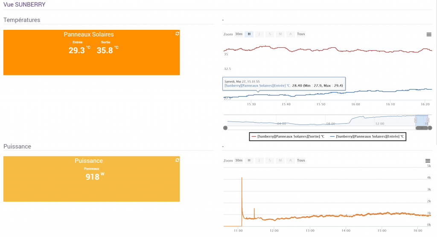Open the temperature chart hamburger menu

click(429, 35)
